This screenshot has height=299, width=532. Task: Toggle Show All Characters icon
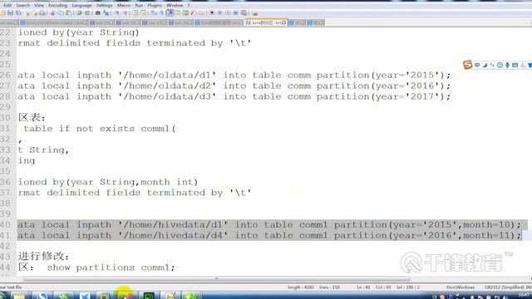[161, 13]
